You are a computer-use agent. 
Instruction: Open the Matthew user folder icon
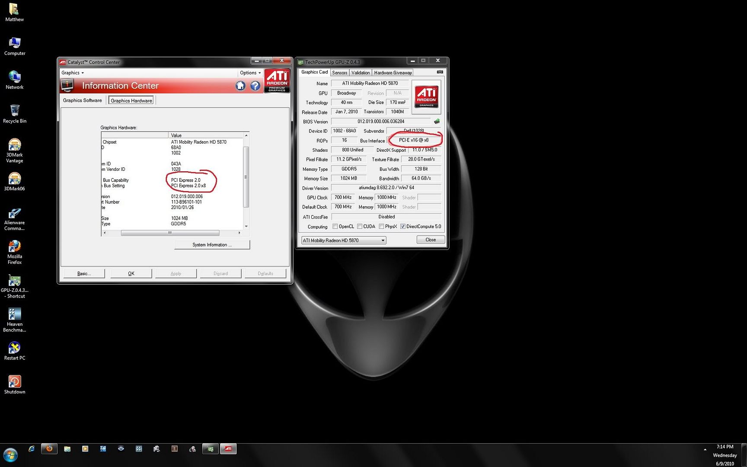pyautogui.click(x=14, y=12)
